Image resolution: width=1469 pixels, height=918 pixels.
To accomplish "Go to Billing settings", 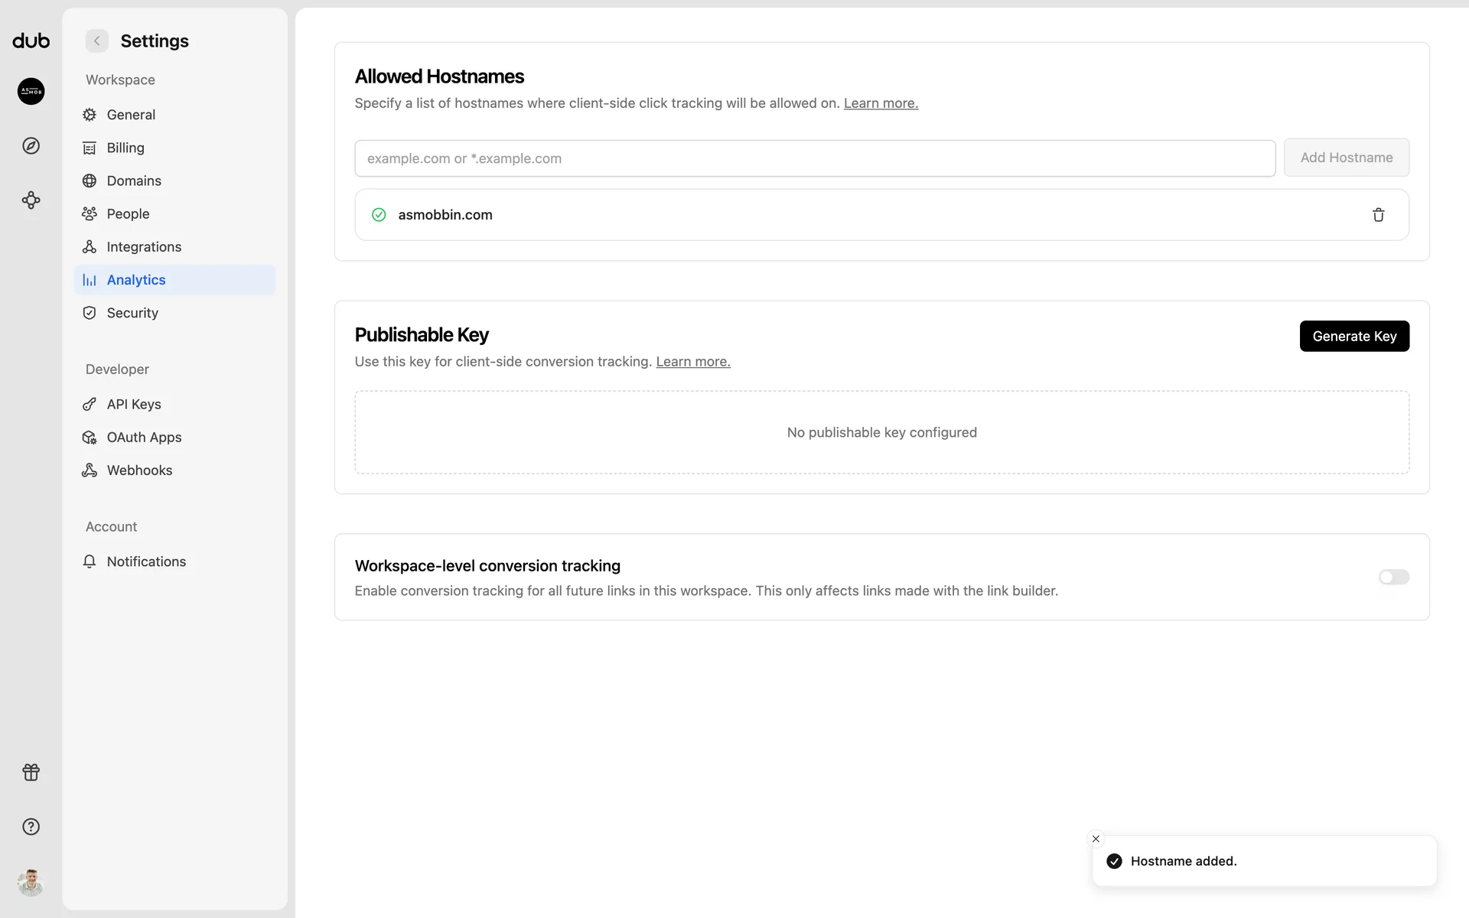I will [x=125, y=148].
